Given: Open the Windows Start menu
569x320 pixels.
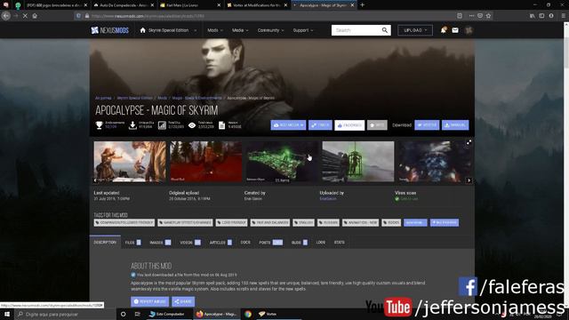Looking at the screenshot, I should (x=7, y=314).
